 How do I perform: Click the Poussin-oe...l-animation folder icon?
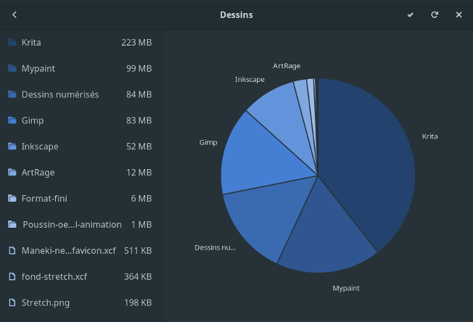pos(12,224)
